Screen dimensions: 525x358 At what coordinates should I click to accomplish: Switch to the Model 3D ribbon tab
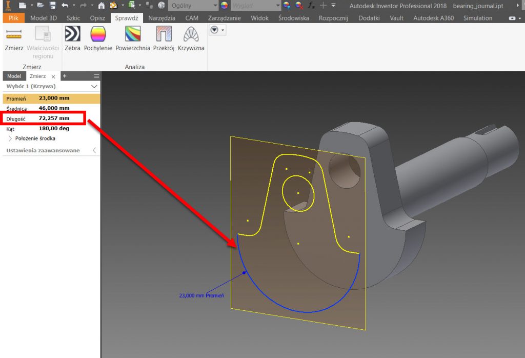click(x=44, y=18)
